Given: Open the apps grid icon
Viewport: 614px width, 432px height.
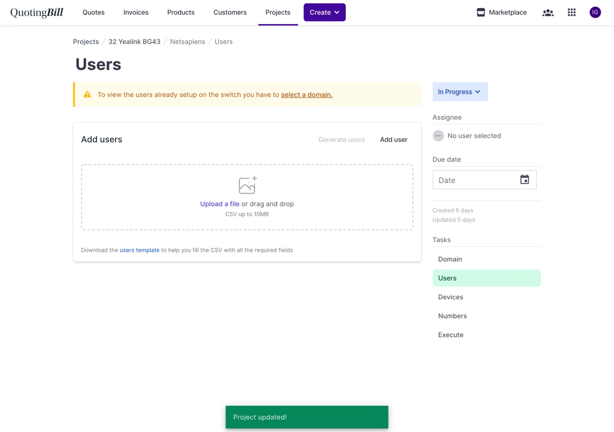Looking at the screenshot, I should tap(571, 12).
